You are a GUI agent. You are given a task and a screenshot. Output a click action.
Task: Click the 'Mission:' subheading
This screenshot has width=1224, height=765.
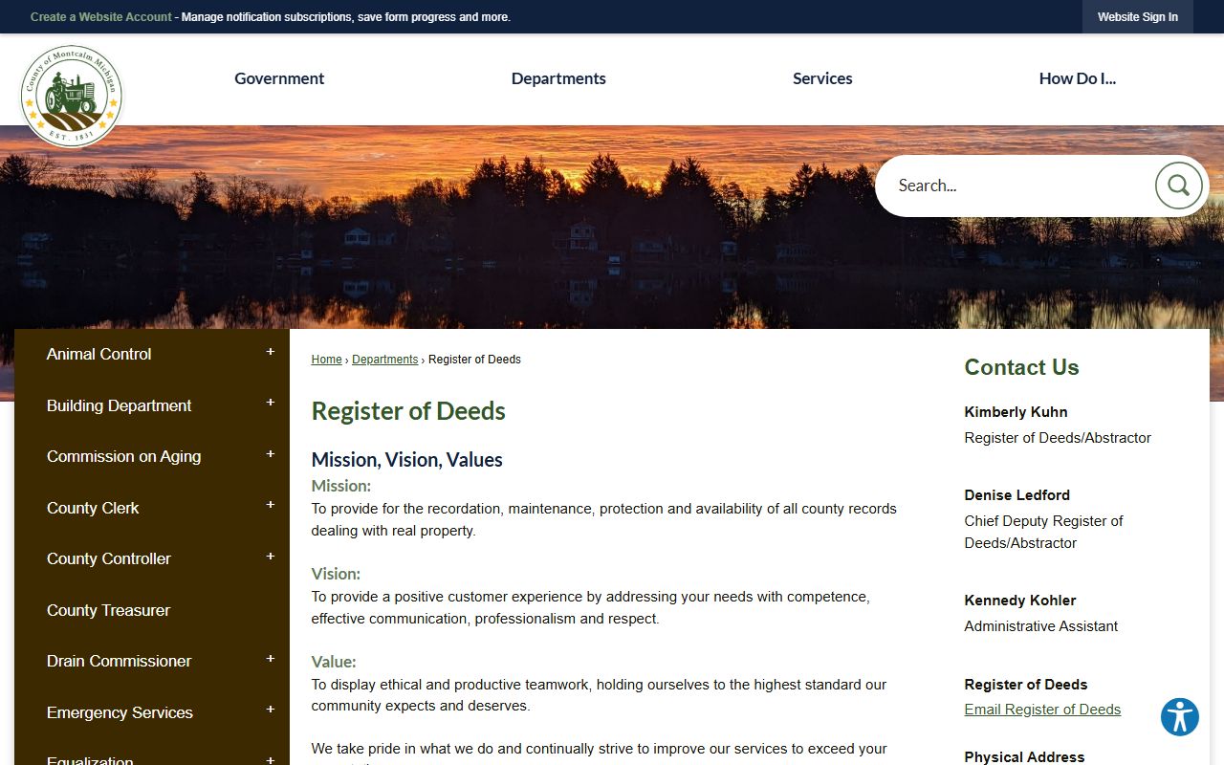(341, 486)
